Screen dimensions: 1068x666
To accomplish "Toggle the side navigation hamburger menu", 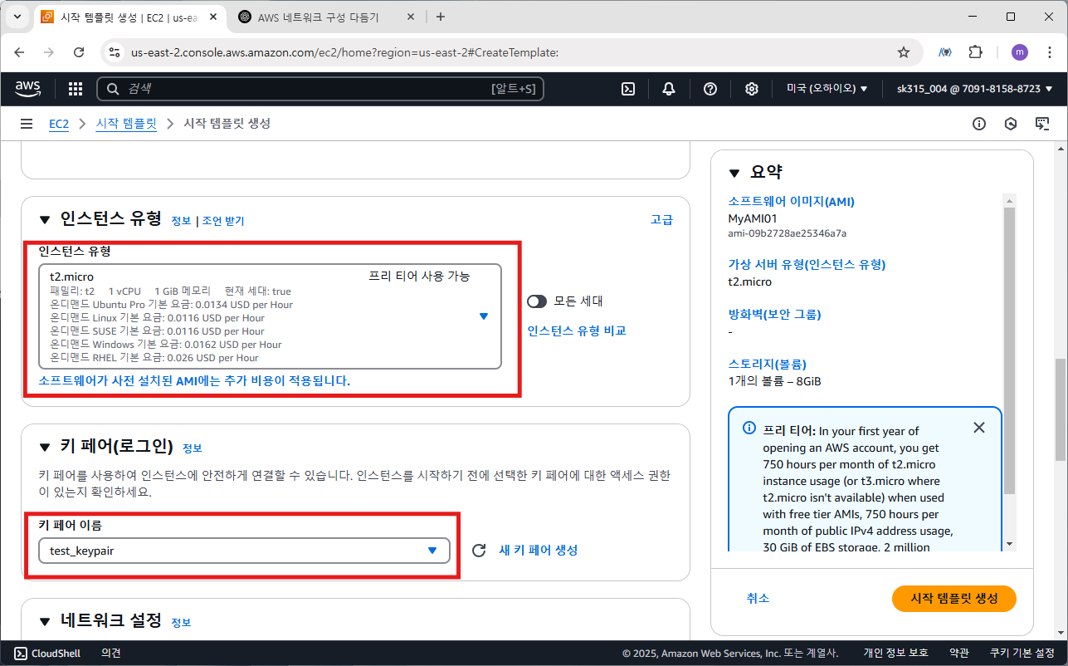I will click(27, 124).
